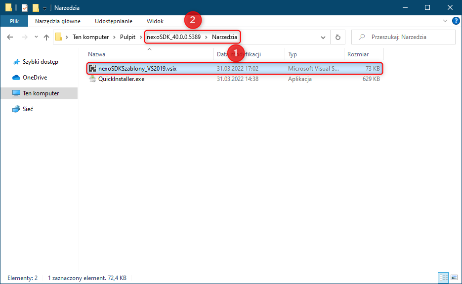
Task: Open Customize Quick Access Toolbar dropdown
Action: coord(45,8)
